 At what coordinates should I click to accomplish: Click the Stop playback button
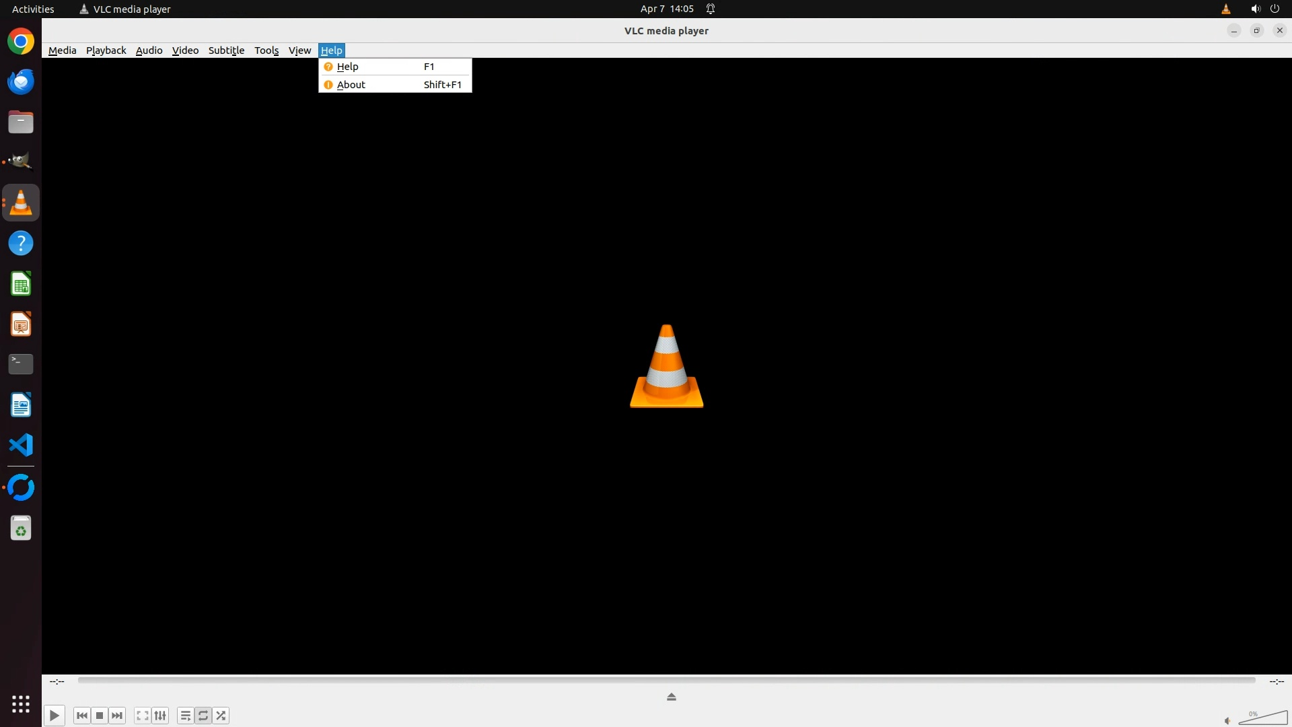[100, 716]
